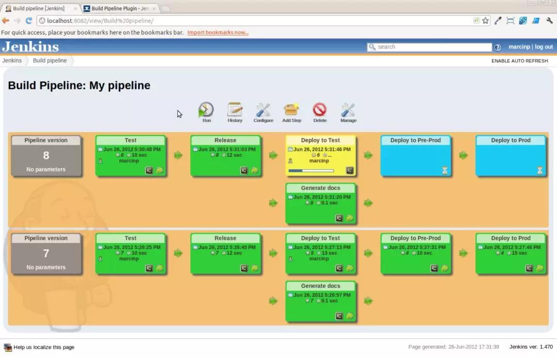The image size is (557, 358).
Task: Bookmark this page with star icon
Action: coord(486,21)
